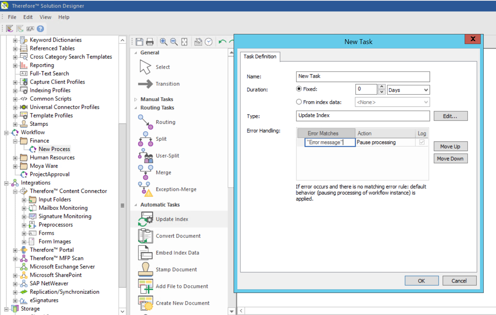Select Full-Text Search tree item
This screenshot has height=315, width=496.
tap(49, 74)
